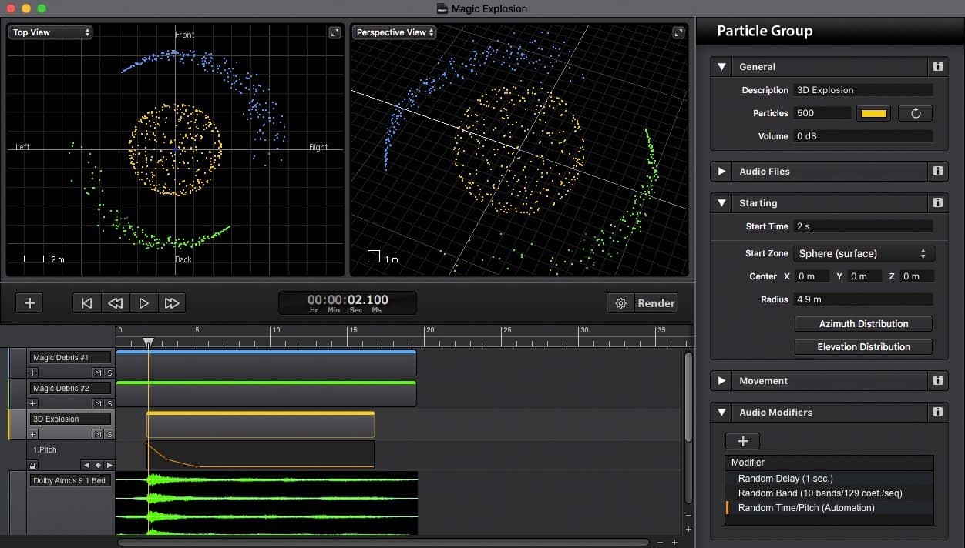The width and height of the screenshot is (965, 548).
Task: Mute the 3D Explosion track
Action: 98,434
